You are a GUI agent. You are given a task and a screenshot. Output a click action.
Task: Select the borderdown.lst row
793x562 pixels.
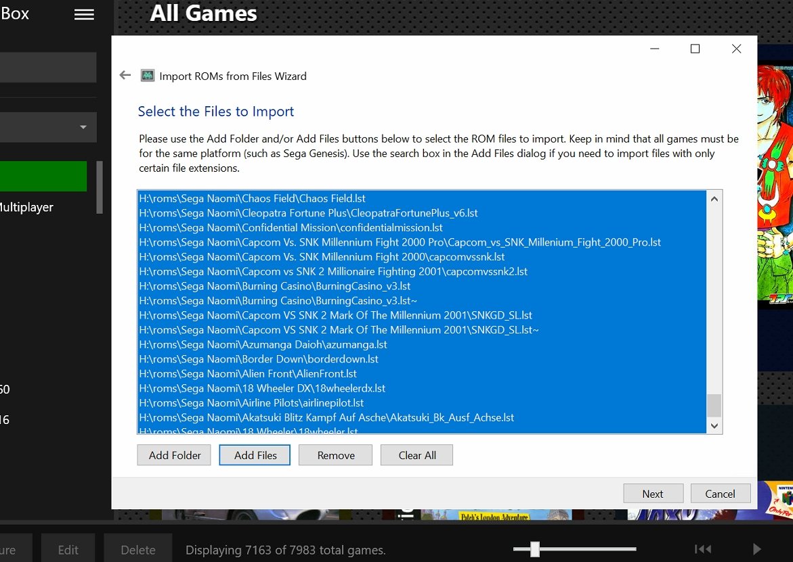coord(422,360)
